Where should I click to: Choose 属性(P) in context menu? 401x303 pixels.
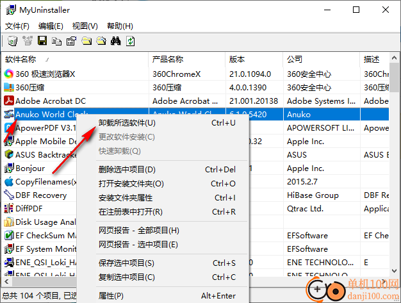[163, 296]
